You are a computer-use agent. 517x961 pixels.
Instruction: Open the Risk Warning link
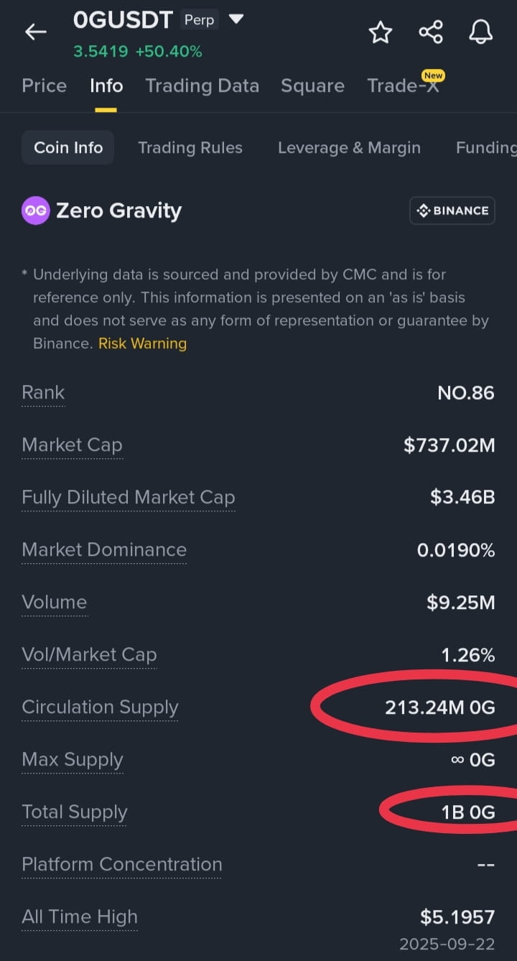[x=142, y=343]
